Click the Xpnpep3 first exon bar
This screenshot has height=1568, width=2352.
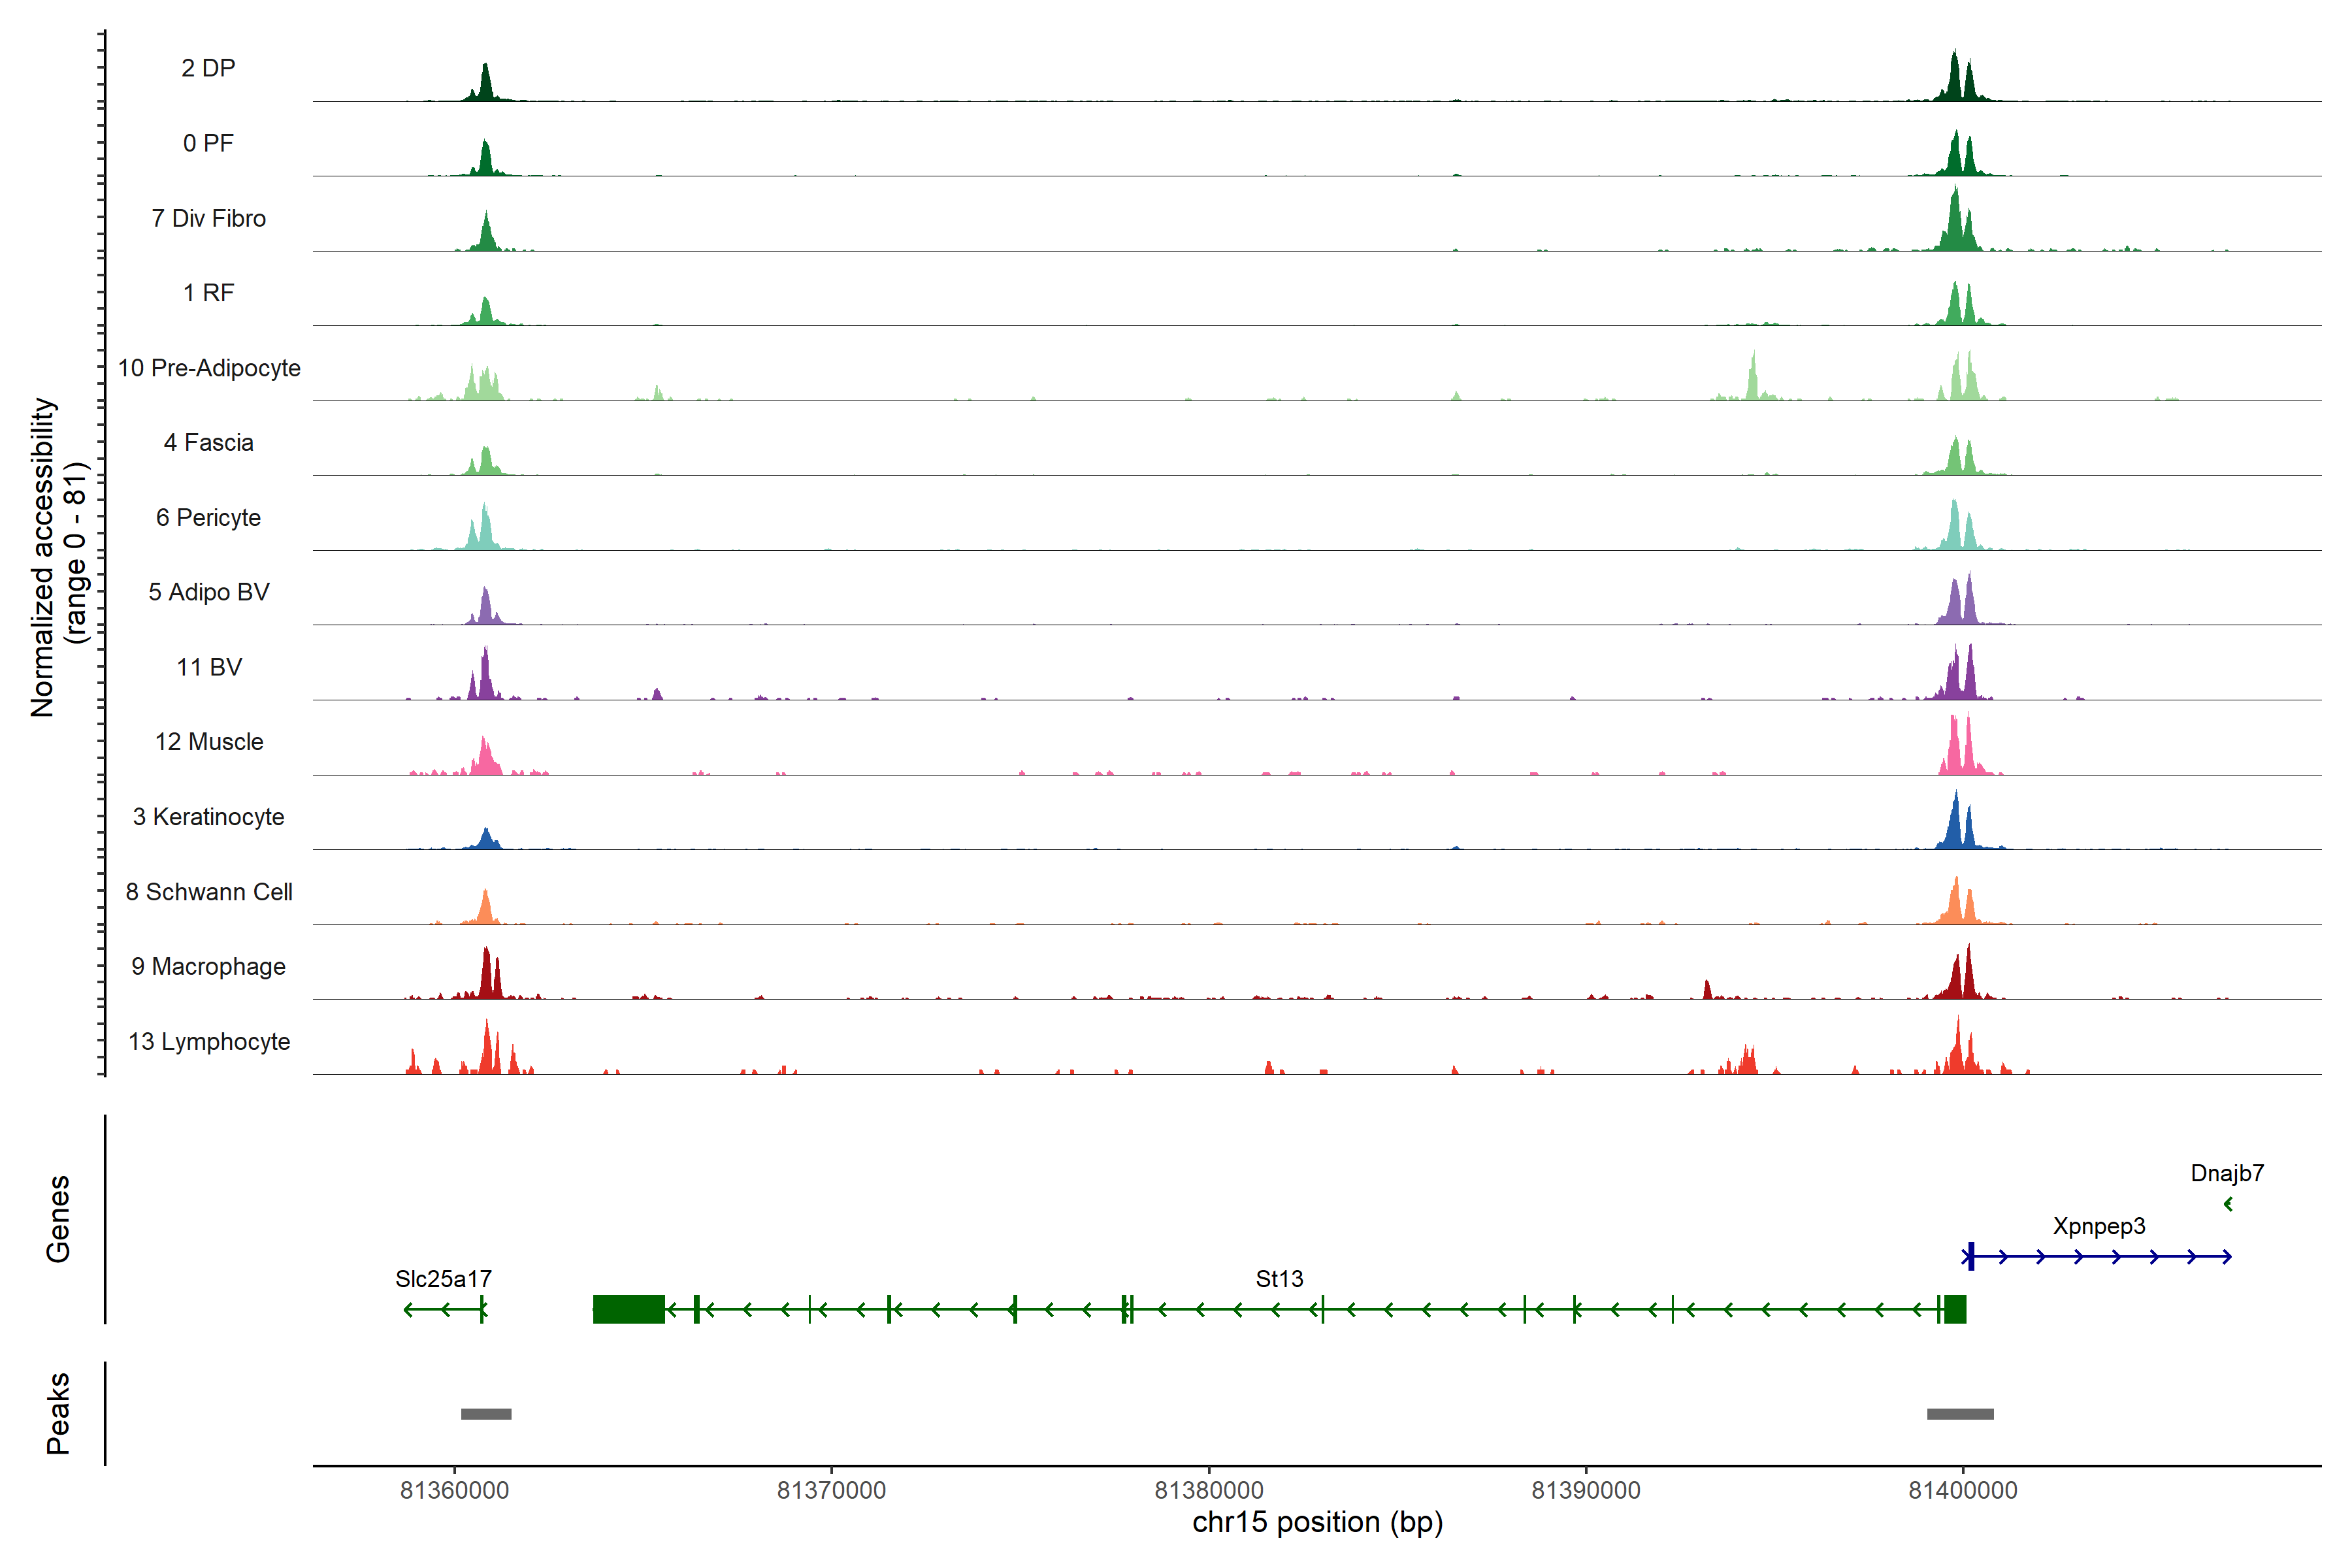coord(1970,1256)
